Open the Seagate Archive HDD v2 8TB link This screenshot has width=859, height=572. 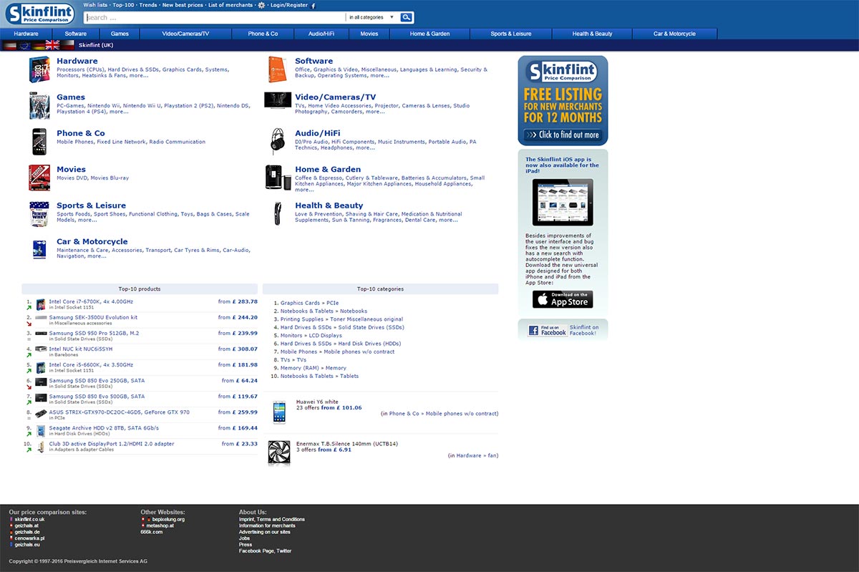104,428
